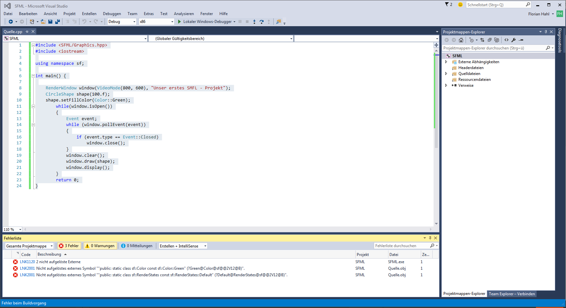Sort error list by Datei column
Screen dimensions: 566x308
tap(404, 254)
